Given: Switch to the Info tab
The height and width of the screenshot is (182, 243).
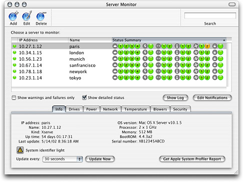Looking at the screenshot, I should tap(59, 109).
